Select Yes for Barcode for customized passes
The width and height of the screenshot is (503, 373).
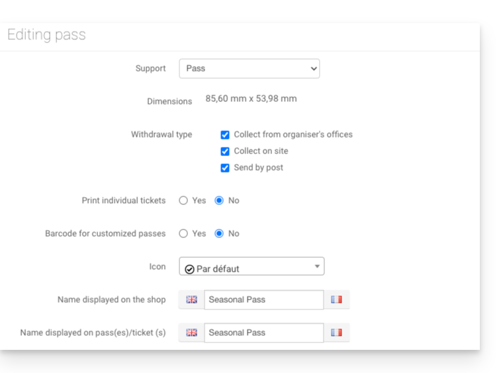pyautogui.click(x=183, y=233)
